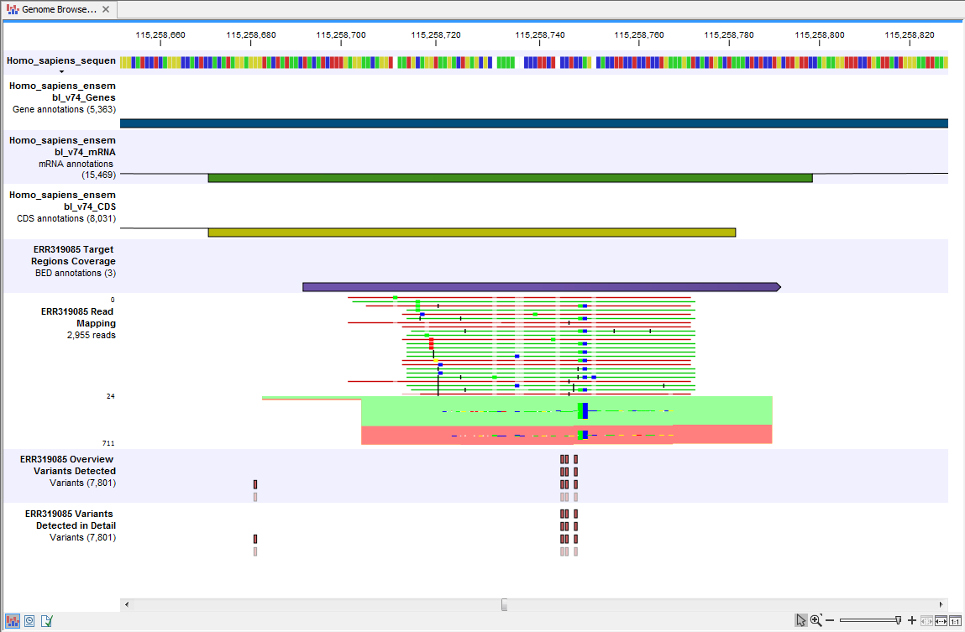The height and width of the screenshot is (632, 965).
Task: Open the Show History view
Action: pos(29,620)
